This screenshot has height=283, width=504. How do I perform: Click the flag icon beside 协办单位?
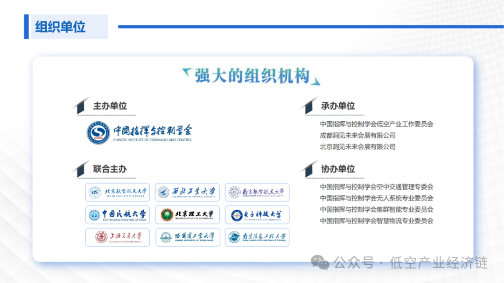click(309, 169)
